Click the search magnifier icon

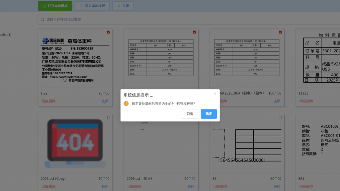click(42, 20)
